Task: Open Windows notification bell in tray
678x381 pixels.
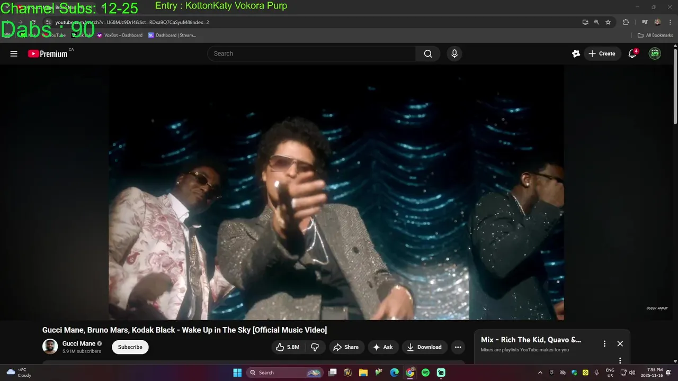Action: [x=668, y=373]
